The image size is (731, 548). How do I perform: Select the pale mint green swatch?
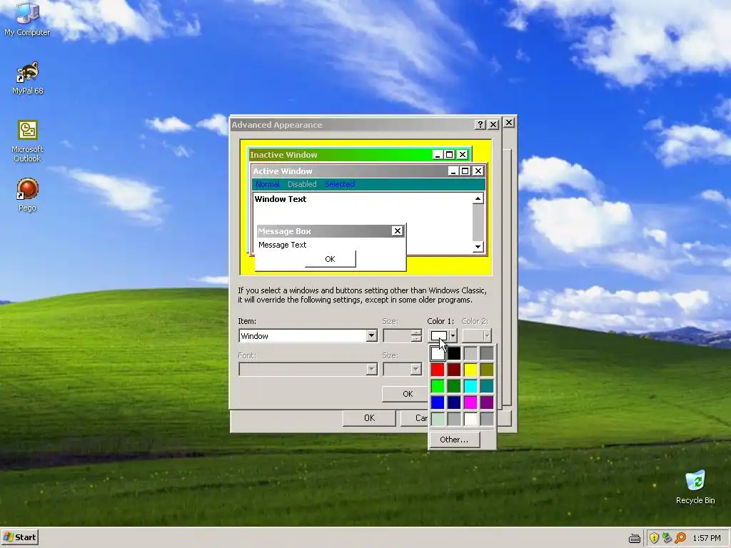coord(438,418)
